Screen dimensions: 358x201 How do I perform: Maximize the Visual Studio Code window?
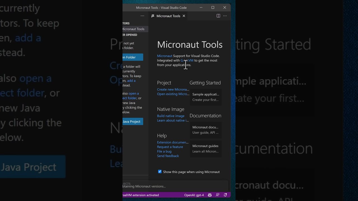click(x=213, y=8)
